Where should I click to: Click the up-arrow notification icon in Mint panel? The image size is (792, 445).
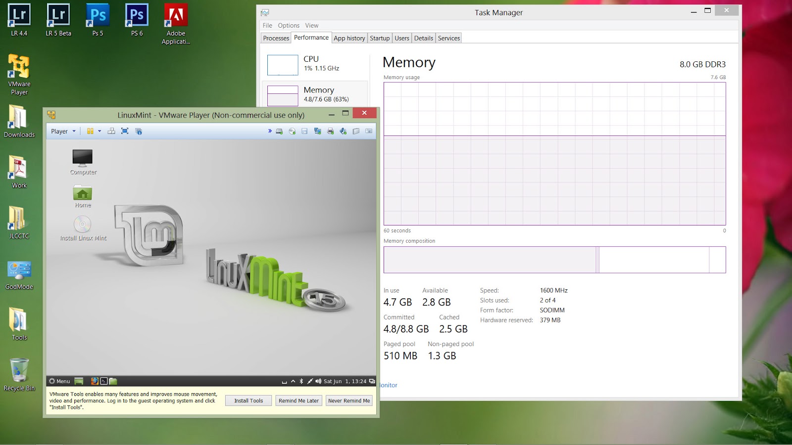pos(293,381)
